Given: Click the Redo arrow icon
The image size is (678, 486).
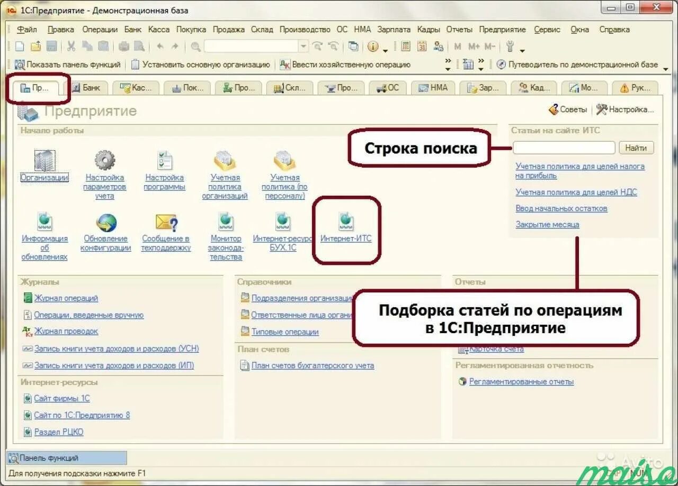Looking at the screenshot, I should point(175,47).
